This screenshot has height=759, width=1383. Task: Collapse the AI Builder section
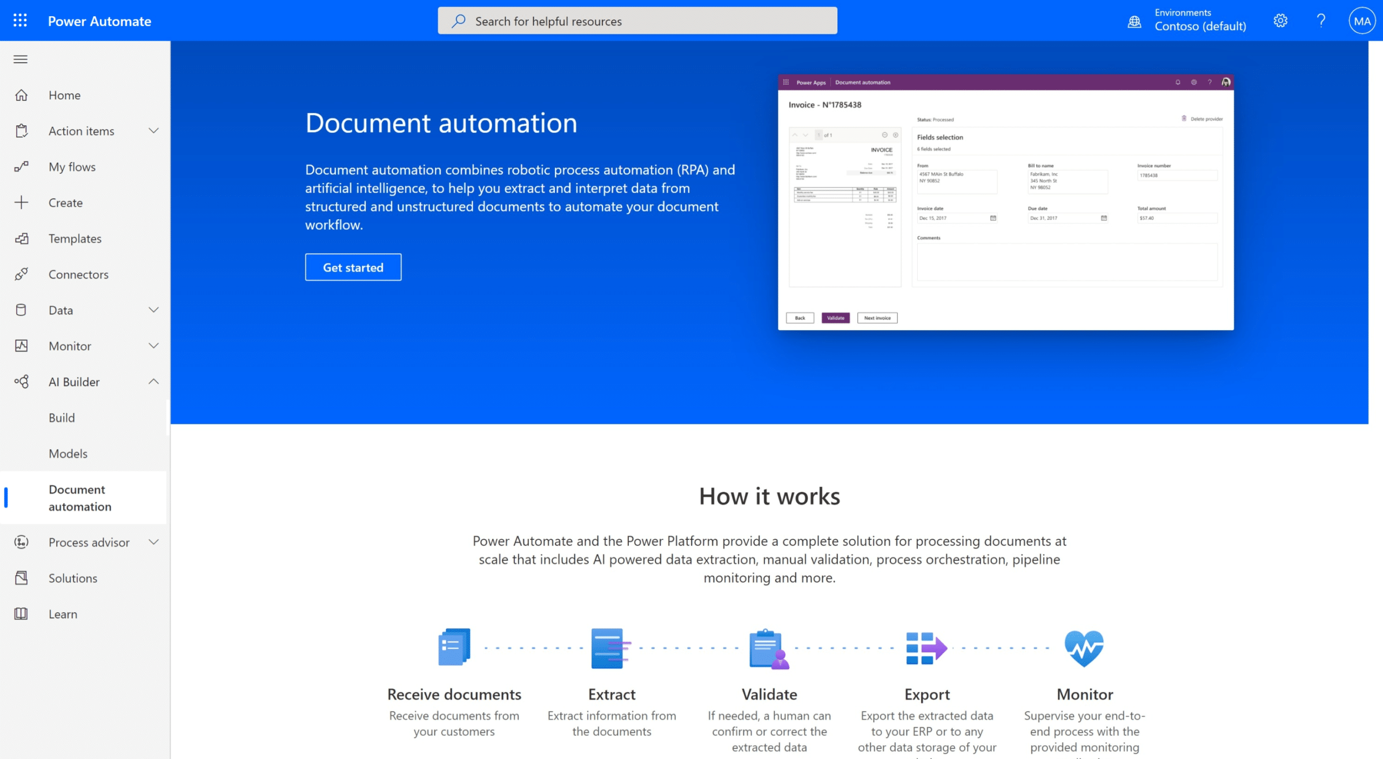(x=153, y=382)
